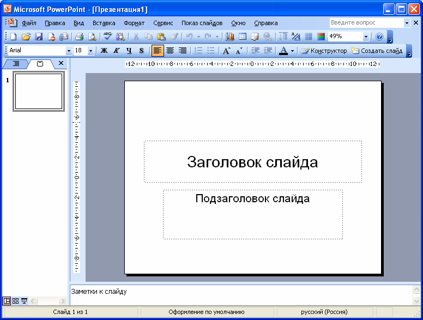
Task: Click the Save floppy disk icon
Action: tap(39, 37)
